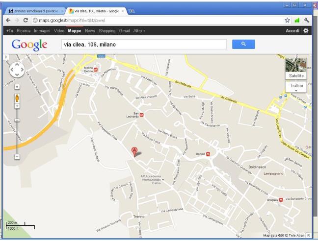Click the Street View pegman icon
Image resolution: width=318 pixels, height=241 pixels.
17,96
